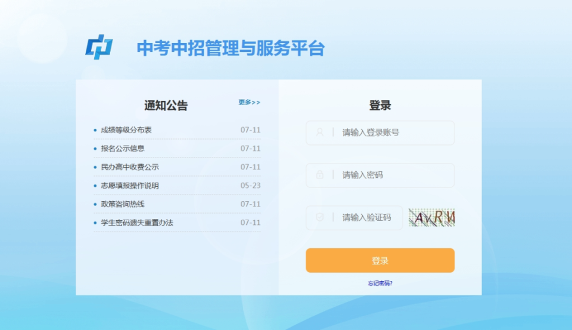Click the orange 登录 button
Image resolution: width=572 pixels, height=330 pixels.
pyautogui.click(x=380, y=260)
